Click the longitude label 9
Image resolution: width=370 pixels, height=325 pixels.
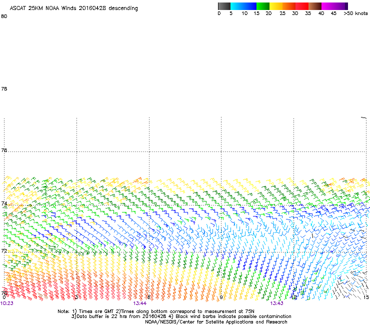[221, 297]
